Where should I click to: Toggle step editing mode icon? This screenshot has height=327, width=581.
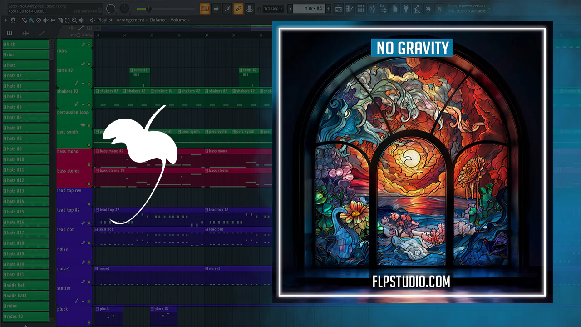(x=227, y=9)
